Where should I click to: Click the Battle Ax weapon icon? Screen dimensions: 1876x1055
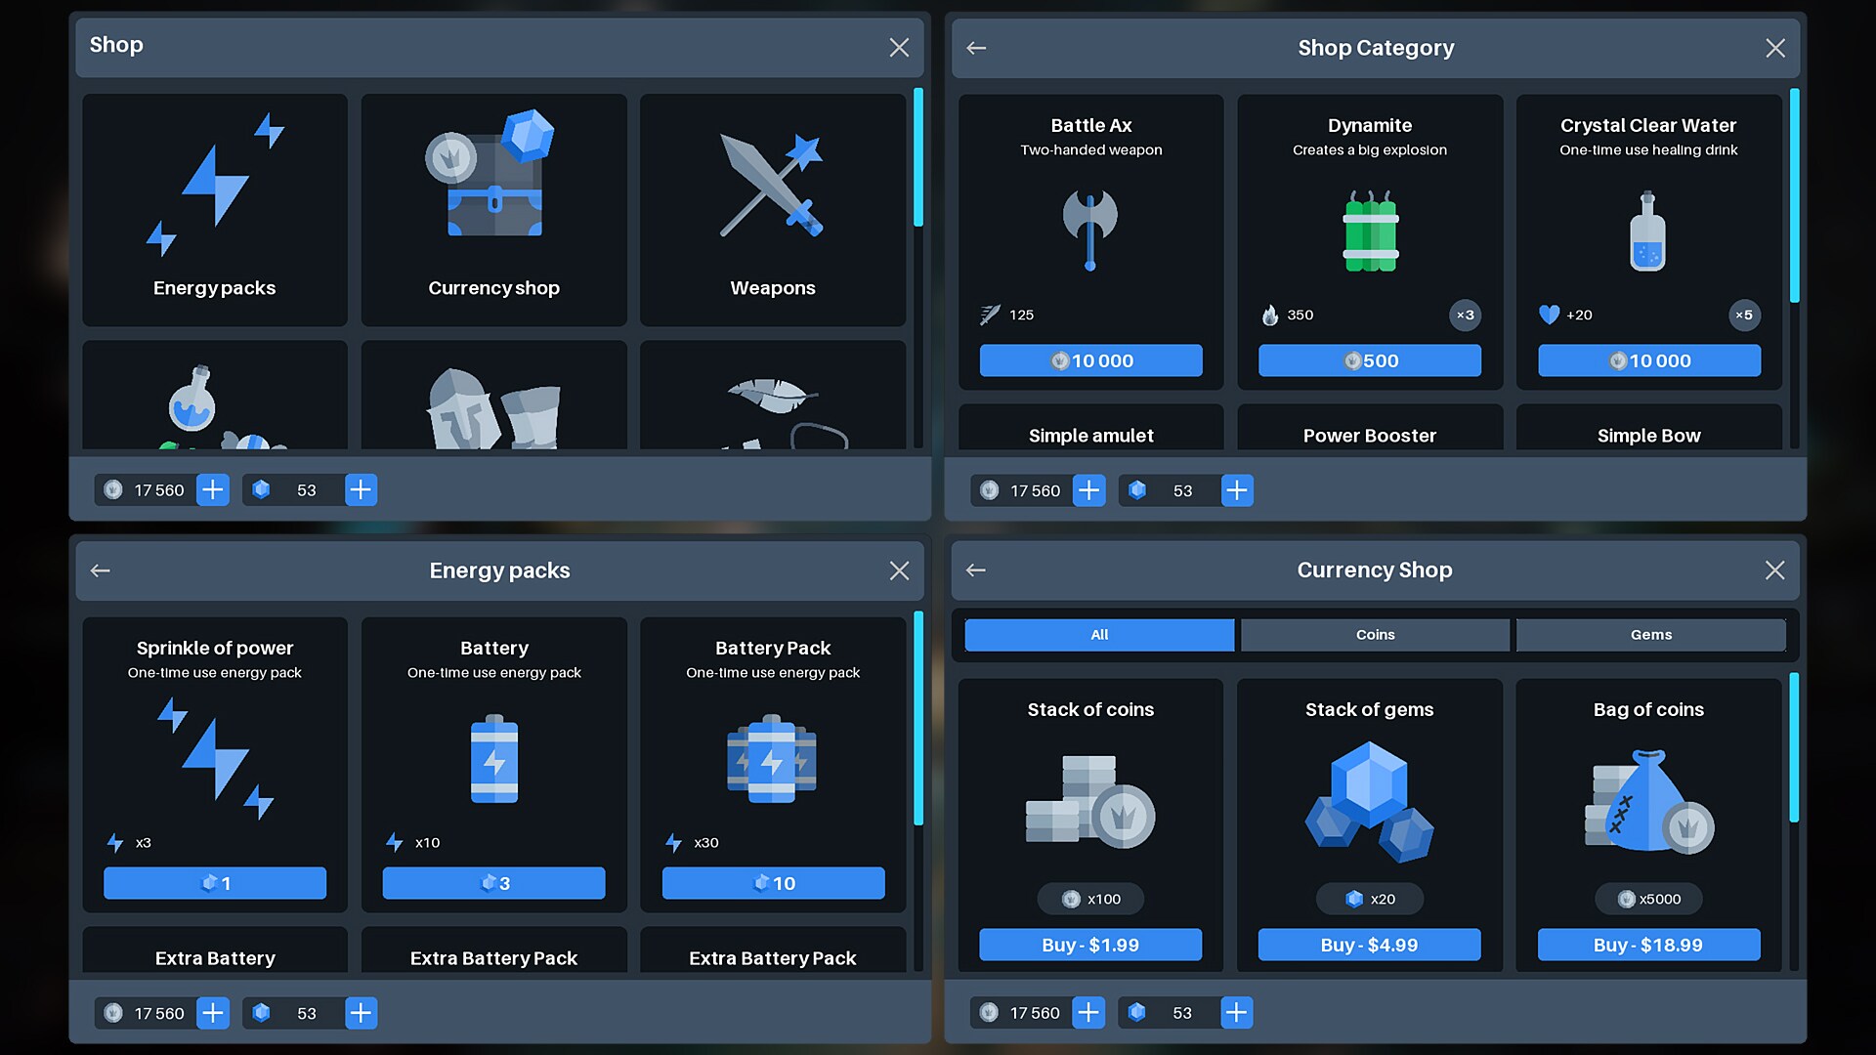[x=1090, y=230]
